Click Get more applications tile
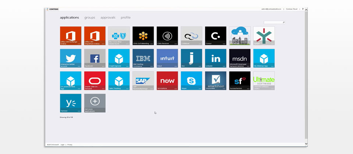The width and height of the screenshot is (353, 154). point(95,103)
